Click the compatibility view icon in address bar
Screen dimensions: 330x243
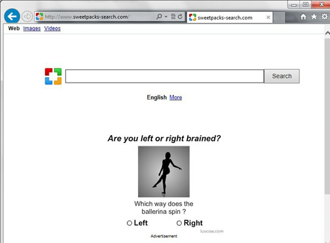pyautogui.click(x=173, y=16)
